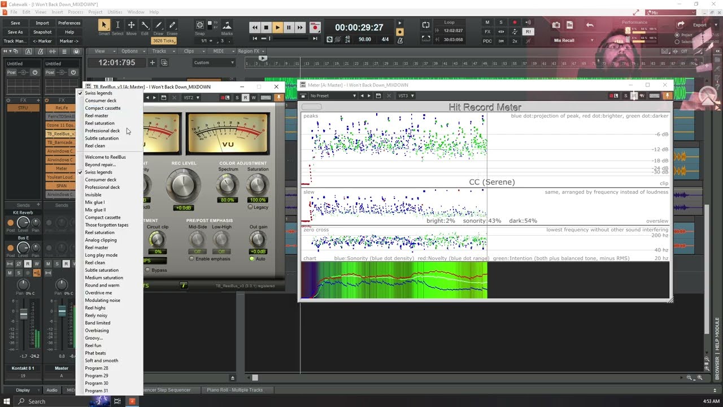Save preset in ReelBus plugin toolbar

164,98
